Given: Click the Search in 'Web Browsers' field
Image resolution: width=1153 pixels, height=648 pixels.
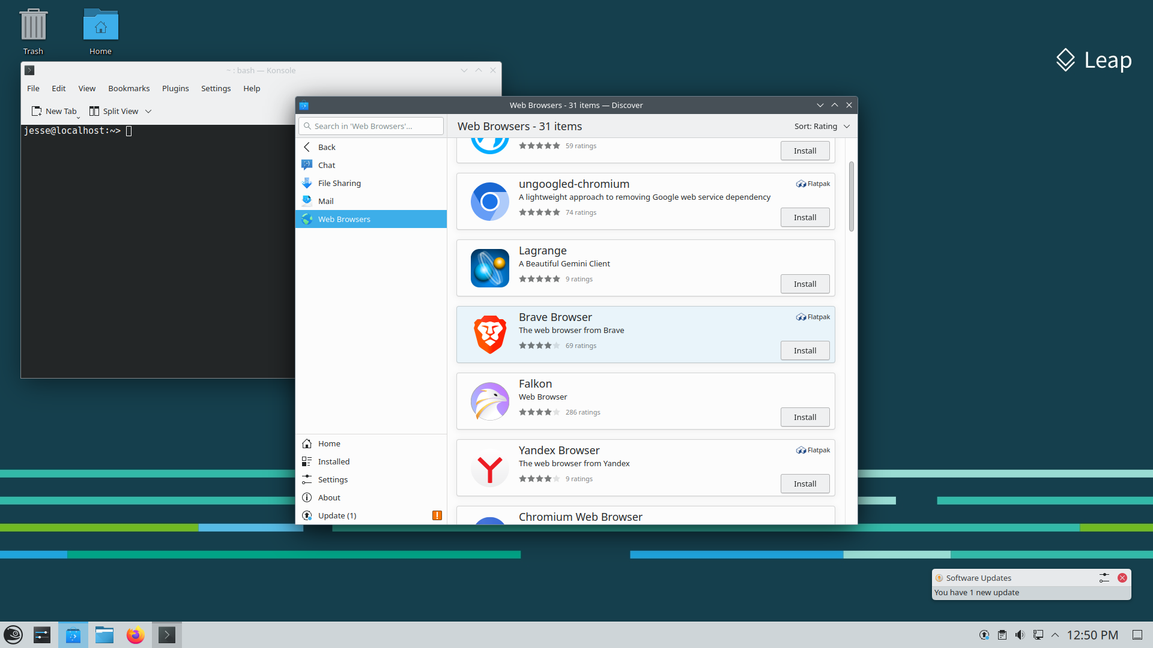Looking at the screenshot, I should pyautogui.click(x=371, y=126).
